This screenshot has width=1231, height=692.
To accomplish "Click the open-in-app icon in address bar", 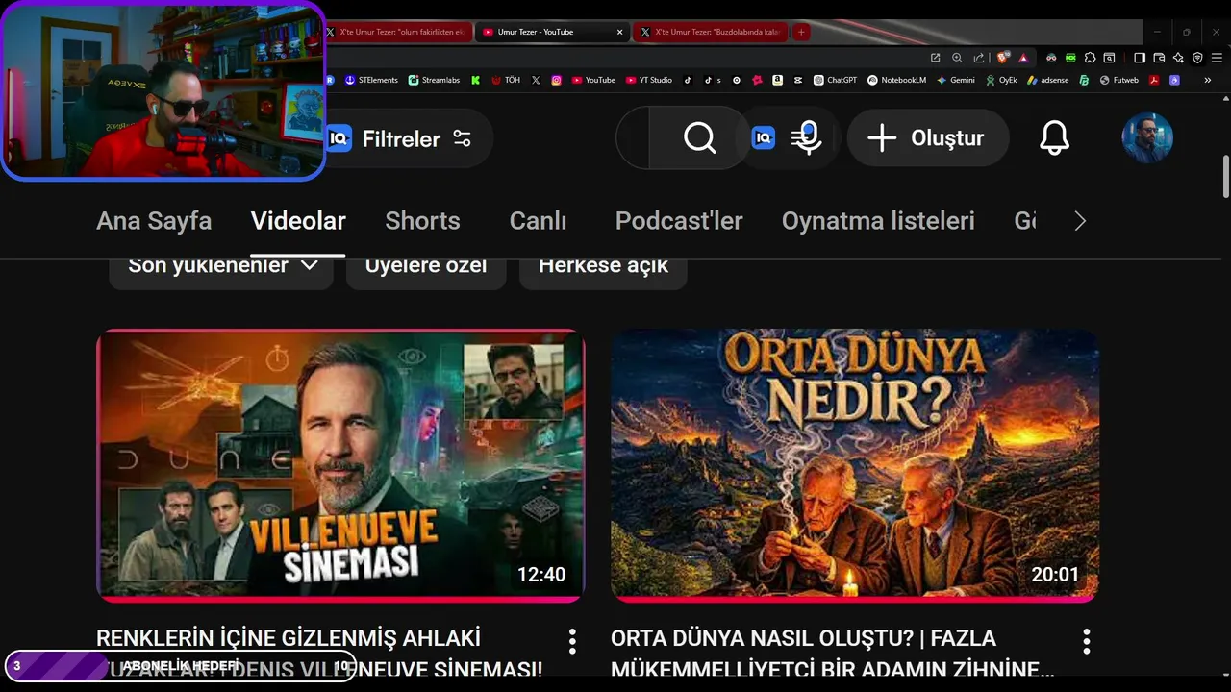I will (935, 58).
